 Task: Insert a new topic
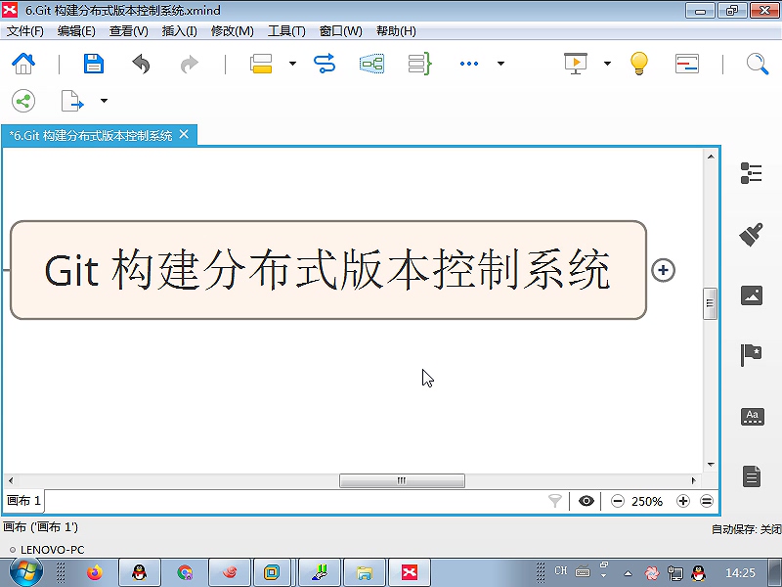[261, 64]
